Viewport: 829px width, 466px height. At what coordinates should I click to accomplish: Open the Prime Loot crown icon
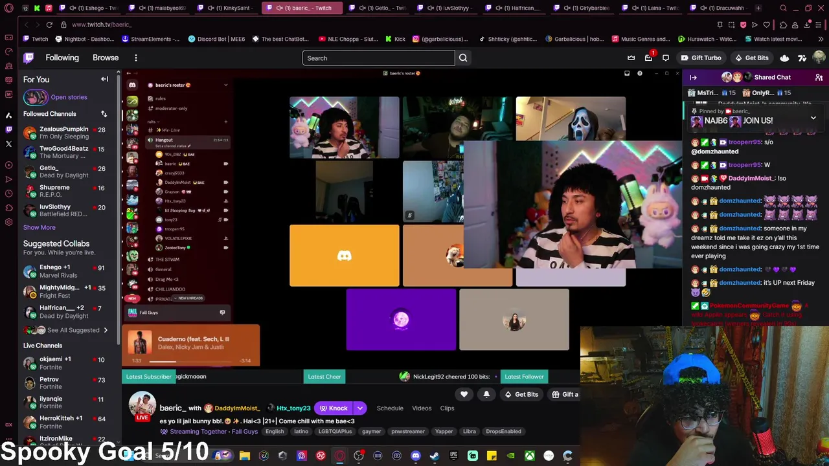tap(631, 58)
